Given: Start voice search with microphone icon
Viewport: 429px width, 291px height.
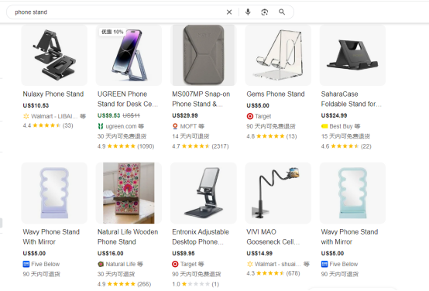Looking at the screenshot, I should (248, 12).
